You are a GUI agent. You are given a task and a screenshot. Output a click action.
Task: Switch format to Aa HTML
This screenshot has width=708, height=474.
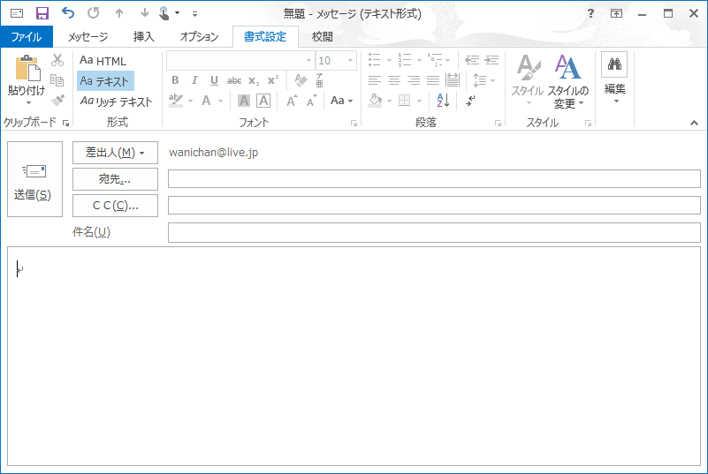coord(103,60)
